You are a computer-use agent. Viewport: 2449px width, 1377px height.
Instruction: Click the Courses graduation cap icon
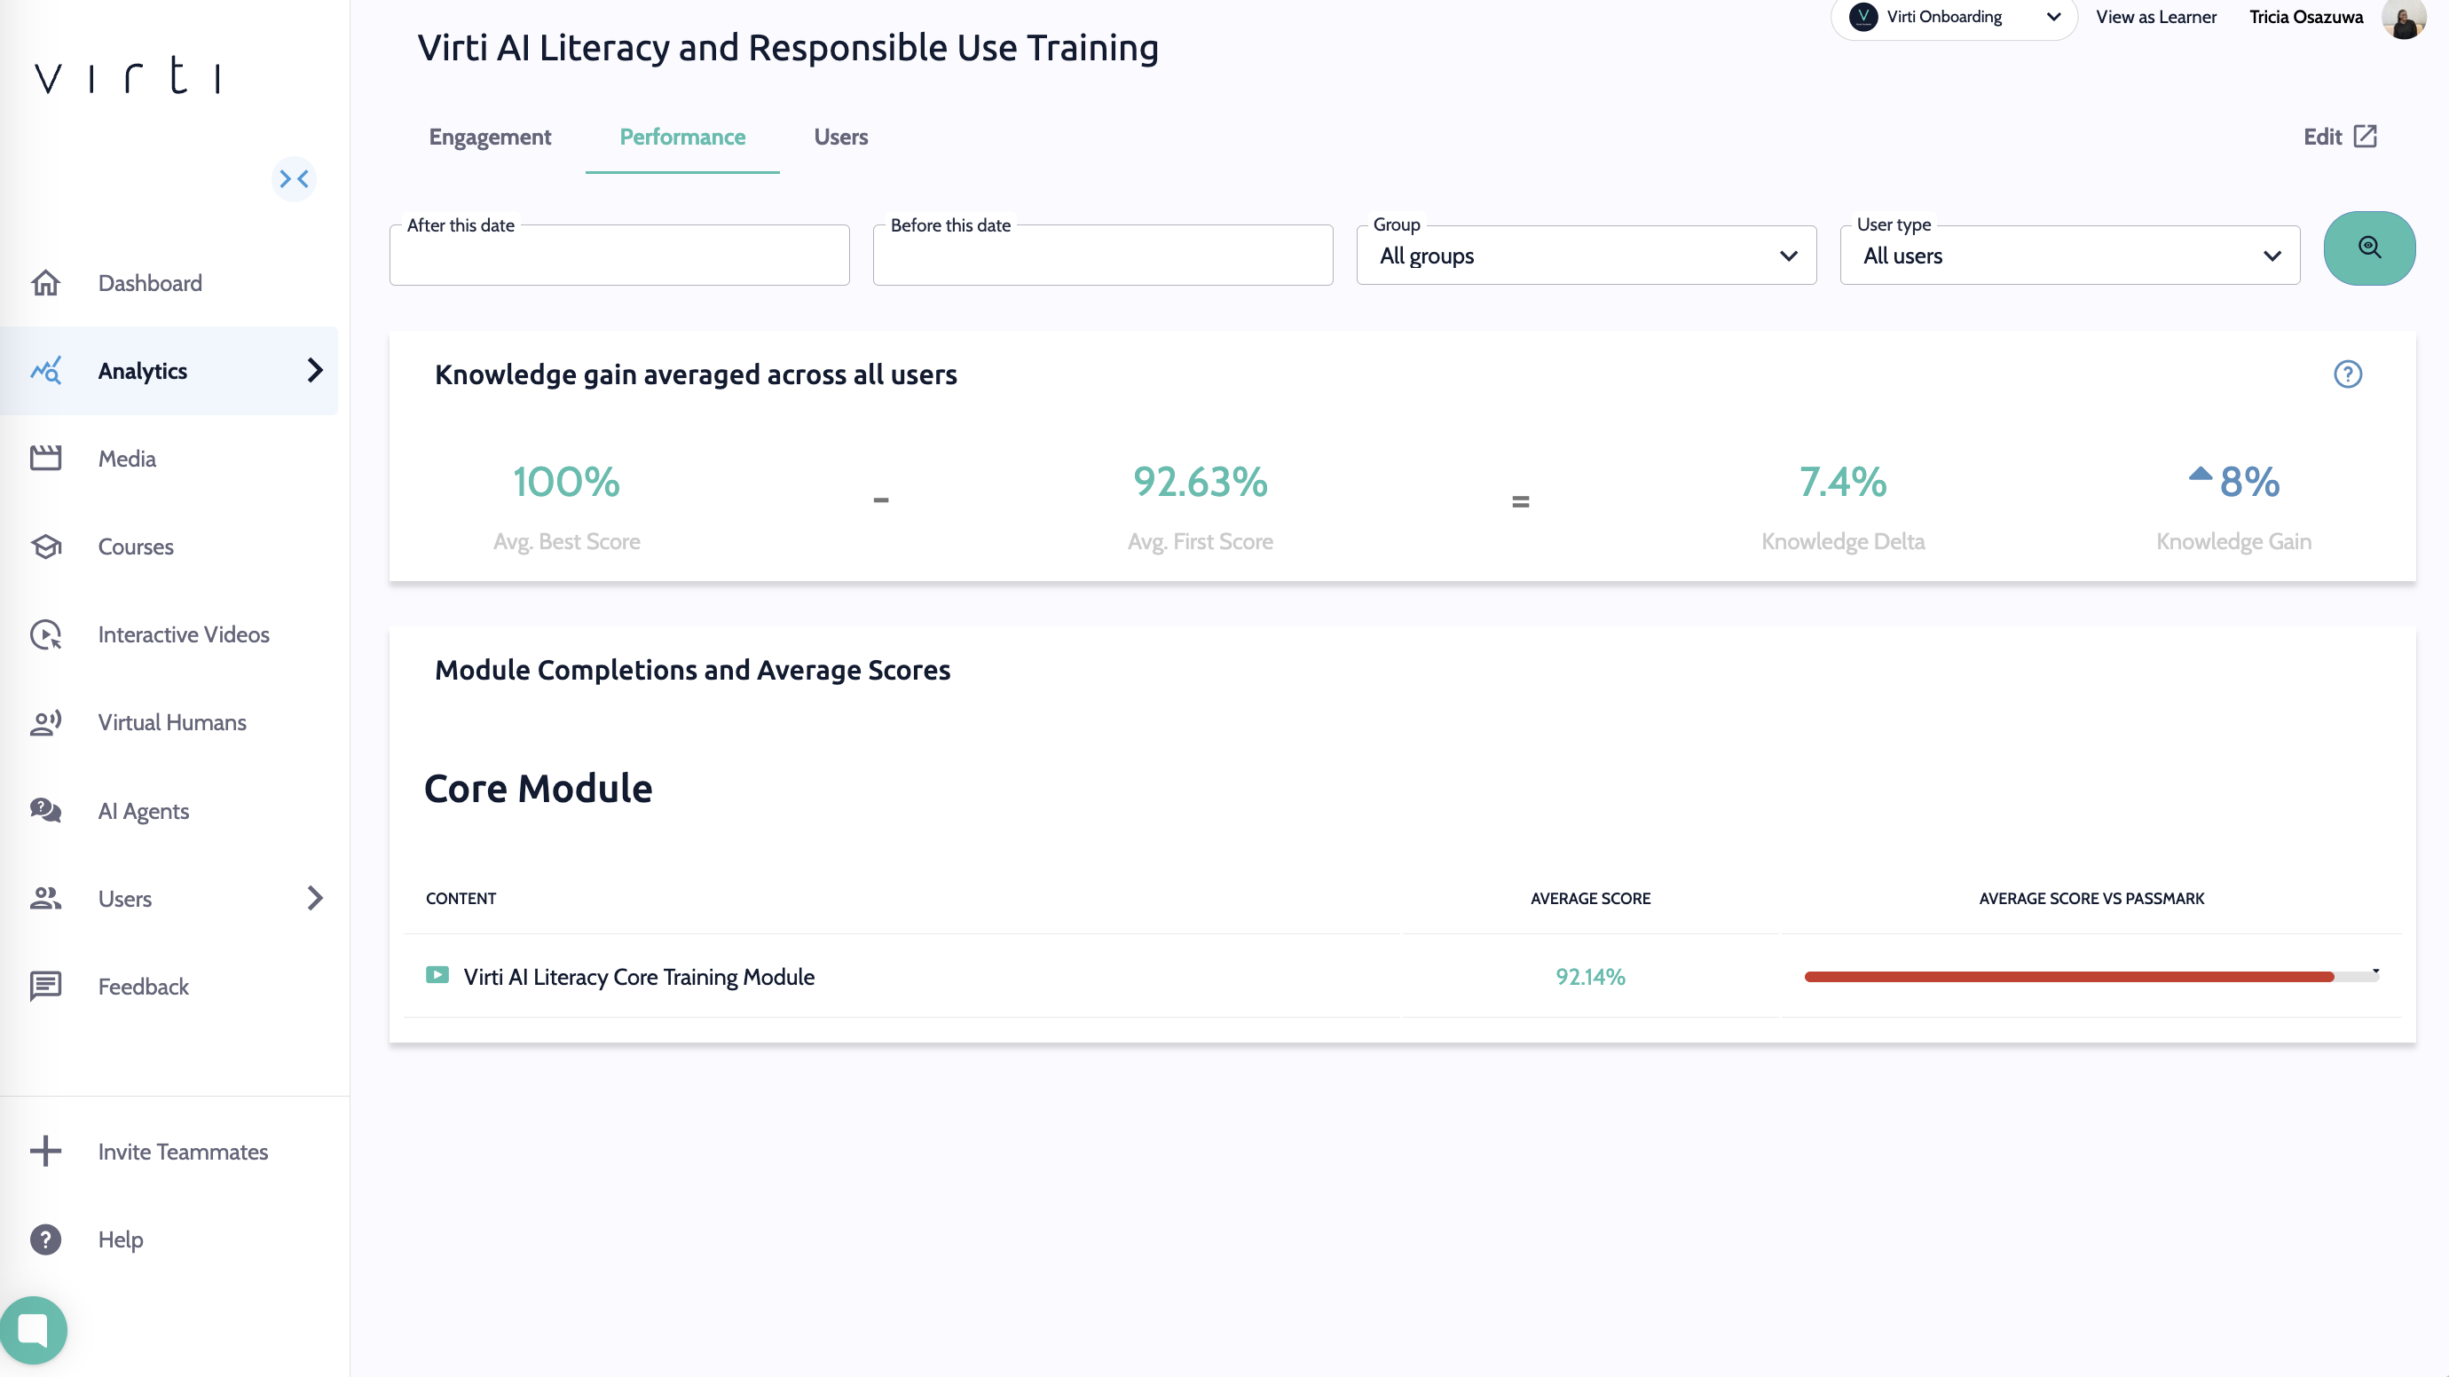[45, 547]
